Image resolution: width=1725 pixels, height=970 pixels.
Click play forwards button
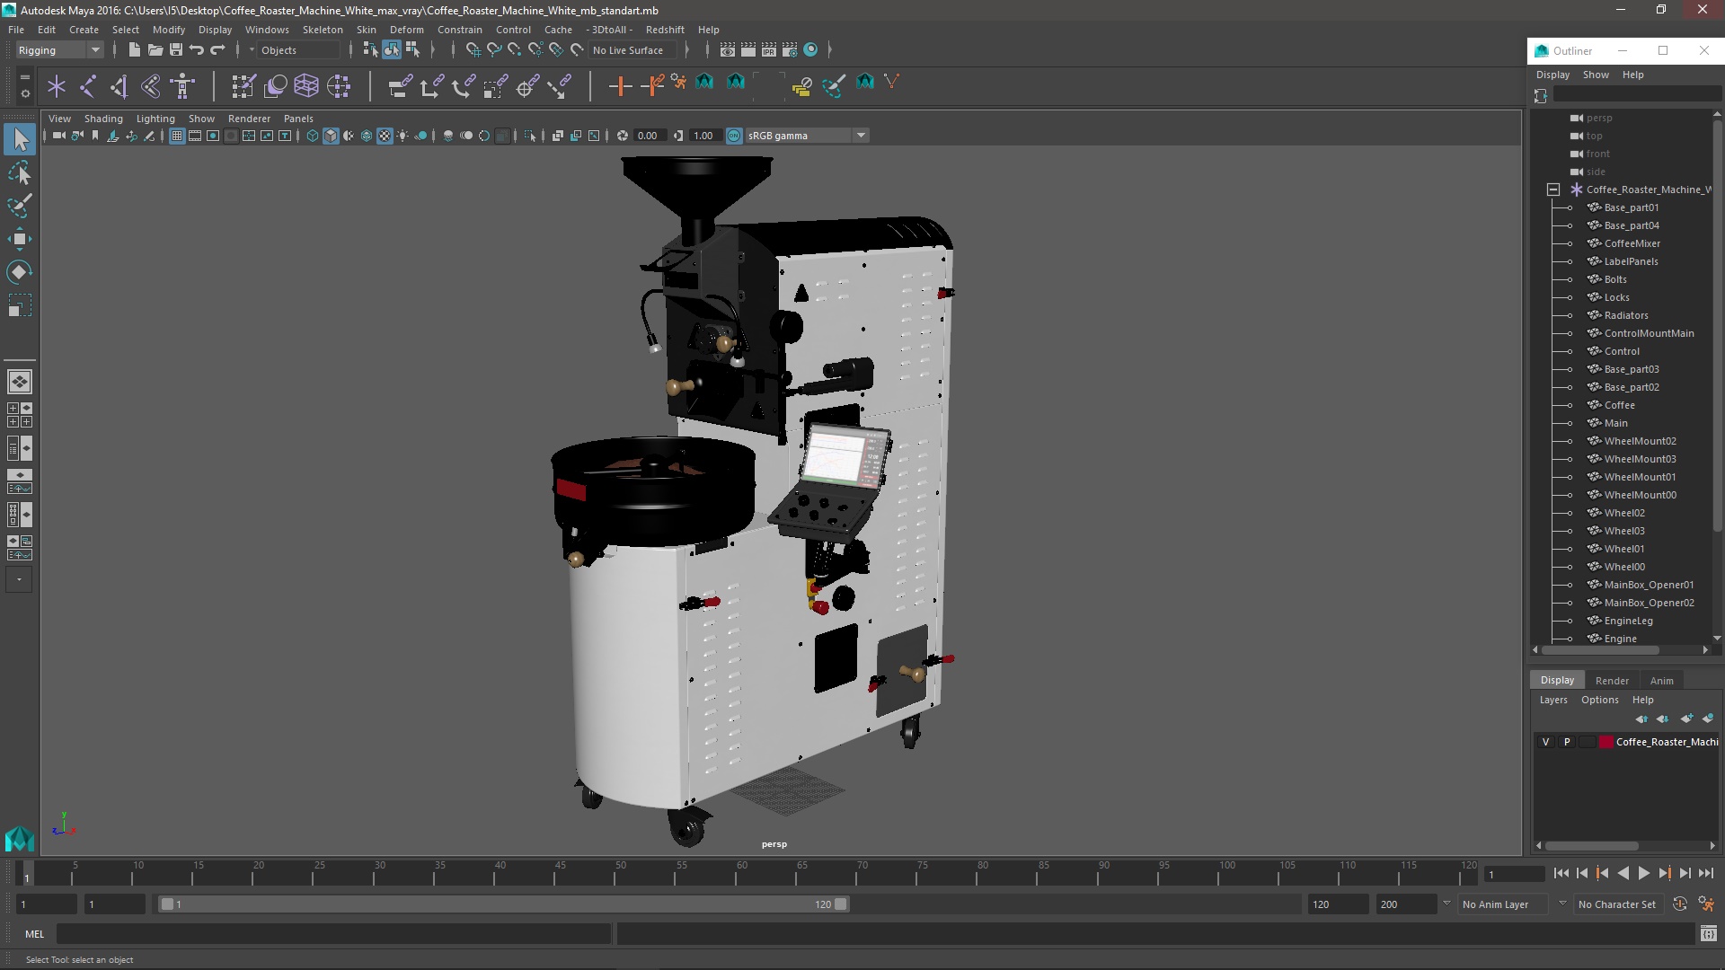click(x=1643, y=873)
